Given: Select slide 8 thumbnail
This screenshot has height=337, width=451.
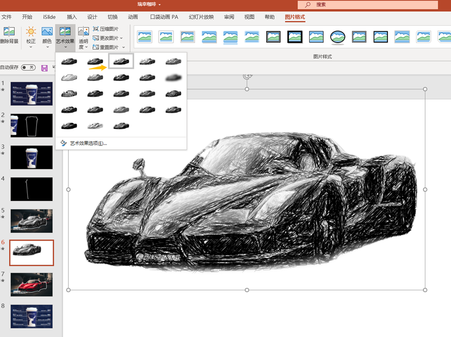Looking at the screenshot, I should (x=32, y=316).
